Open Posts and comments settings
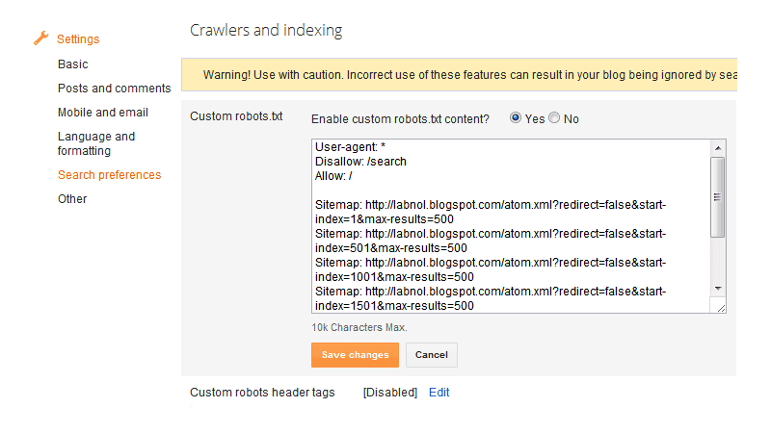The width and height of the screenshot is (771, 433). (114, 89)
